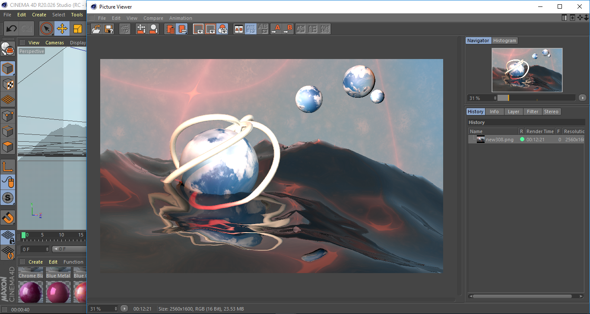Toggle second frame-with-eye display icon
The image size is (590, 314).
[210, 29]
